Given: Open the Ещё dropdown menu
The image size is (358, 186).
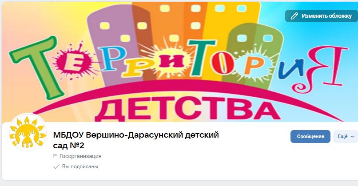Looking at the screenshot, I should (346, 136).
